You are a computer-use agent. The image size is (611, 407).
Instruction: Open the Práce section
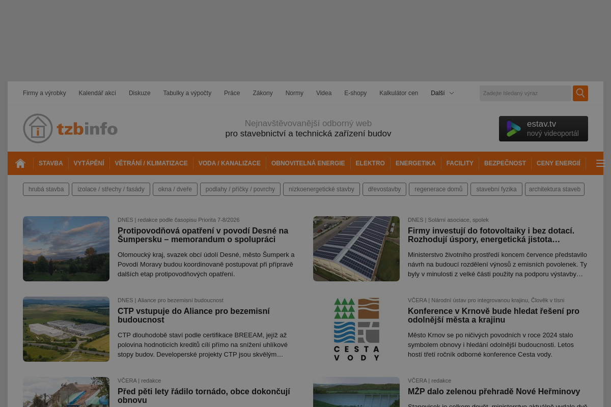pyautogui.click(x=232, y=93)
